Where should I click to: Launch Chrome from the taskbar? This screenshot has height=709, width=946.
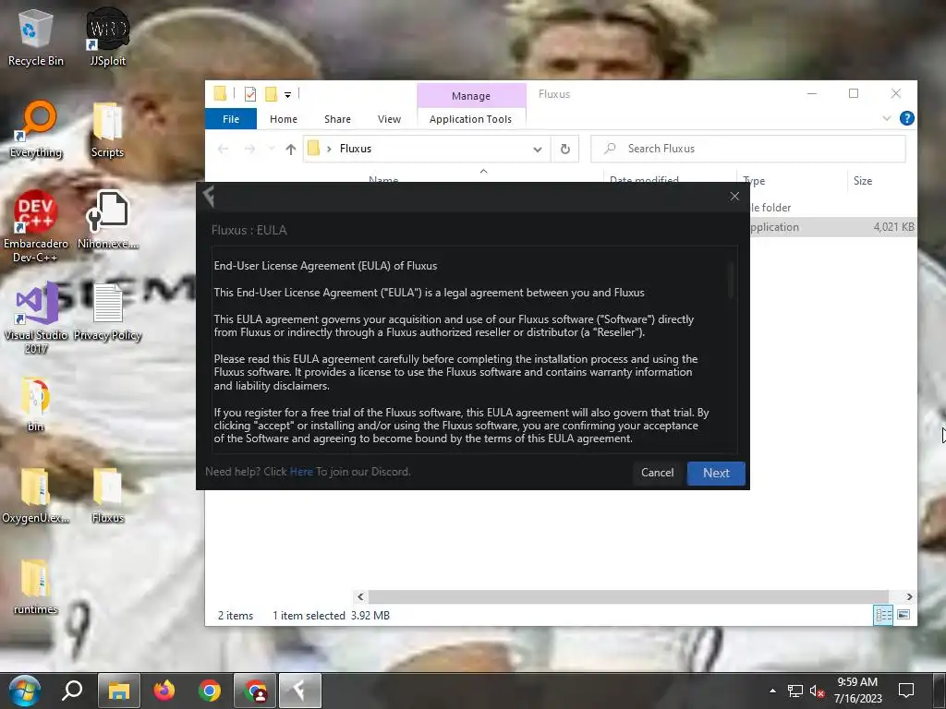tap(210, 691)
